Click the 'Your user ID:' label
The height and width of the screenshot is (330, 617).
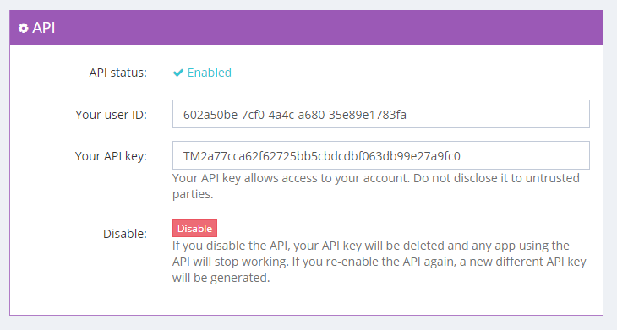point(111,115)
